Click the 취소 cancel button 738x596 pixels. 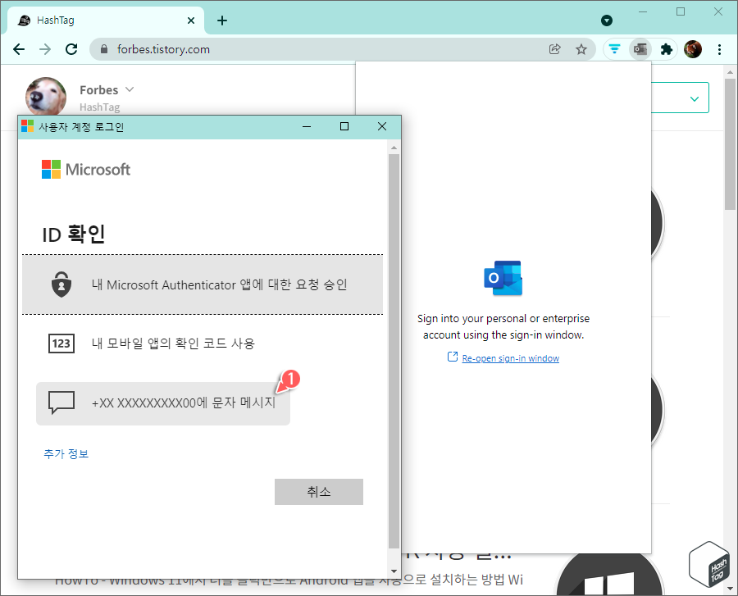click(x=318, y=491)
